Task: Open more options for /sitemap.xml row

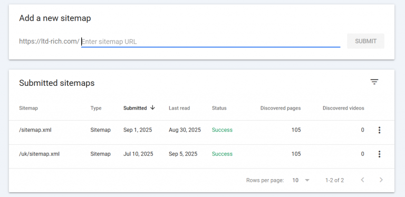Action: 379,130
